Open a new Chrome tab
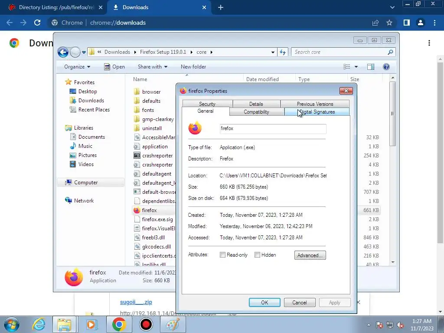 pos(221,8)
